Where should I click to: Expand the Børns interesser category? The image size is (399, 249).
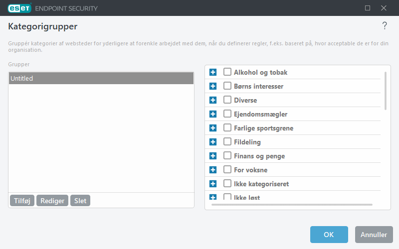pyautogui.click(x=213, y=86)
